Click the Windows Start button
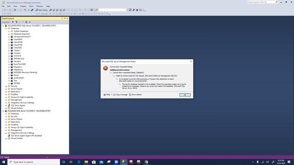This screenshot has width=294, height=165. pyautogui.click(x=4, y=162)
